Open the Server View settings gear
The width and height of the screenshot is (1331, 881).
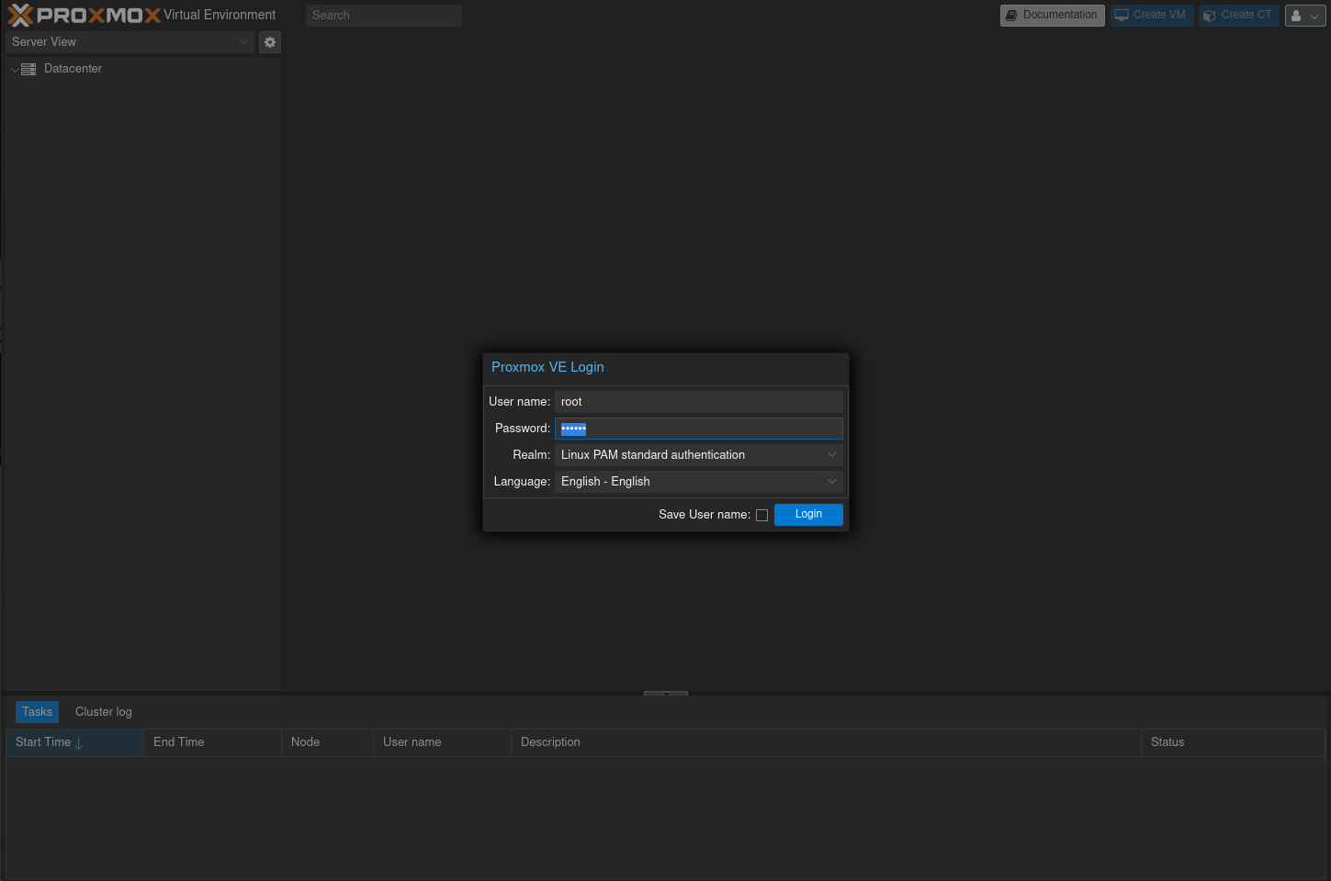pyautogui.click(x=270, y=42)
